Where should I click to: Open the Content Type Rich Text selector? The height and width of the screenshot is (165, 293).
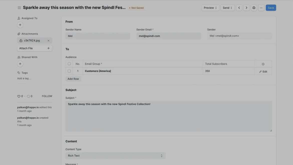point(115,156)
